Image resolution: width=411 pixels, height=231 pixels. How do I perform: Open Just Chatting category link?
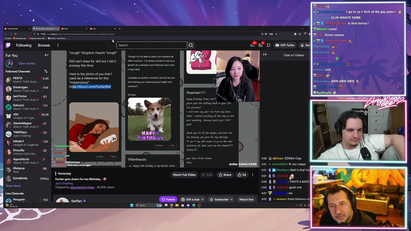coord(64,184)
